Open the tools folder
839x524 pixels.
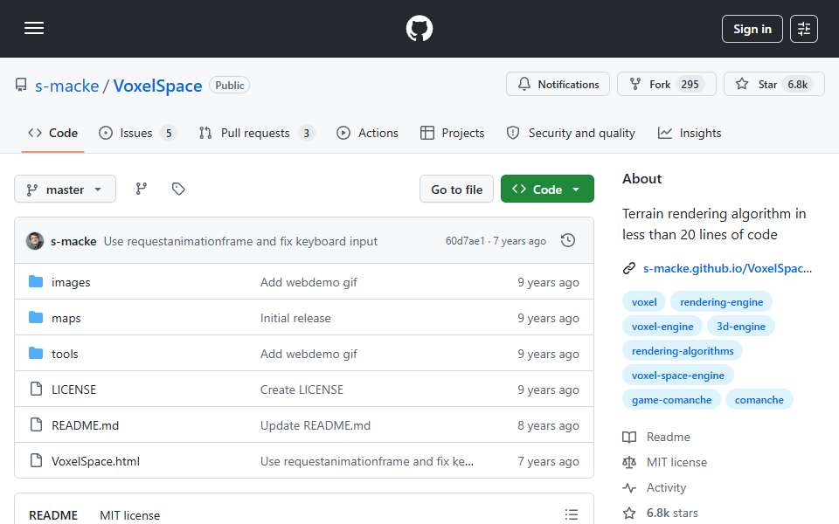pyautogui.click(x=65, y=354)
